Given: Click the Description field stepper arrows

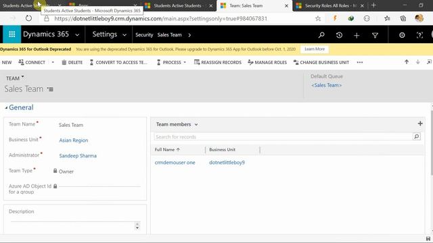Looking at the screenshot, I should pyautogui.click(x=137, y=225).
